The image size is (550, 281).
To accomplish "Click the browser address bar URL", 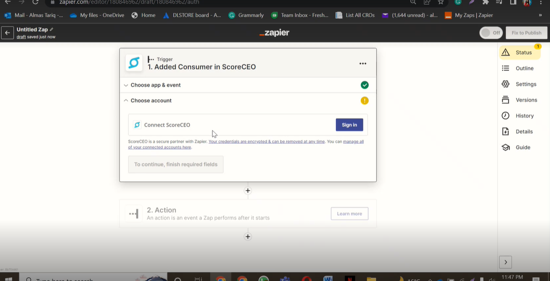I will coord(130,2).
